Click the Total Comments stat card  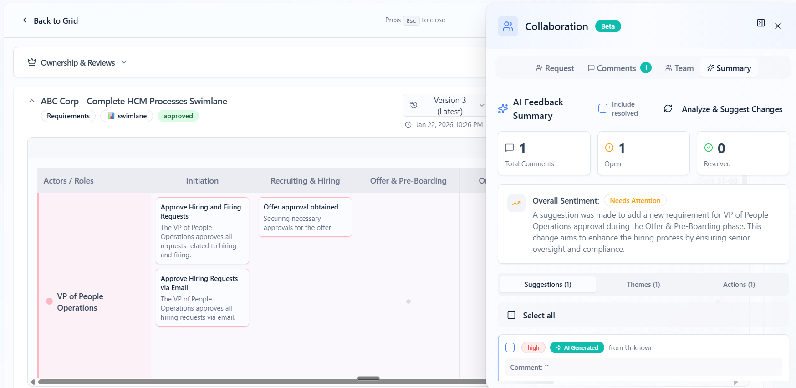click(544, 153)
